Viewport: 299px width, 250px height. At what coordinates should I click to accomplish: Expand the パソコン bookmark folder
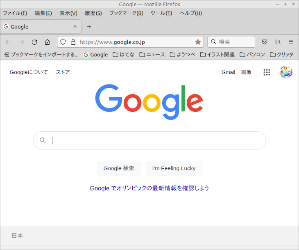(252, 55)
